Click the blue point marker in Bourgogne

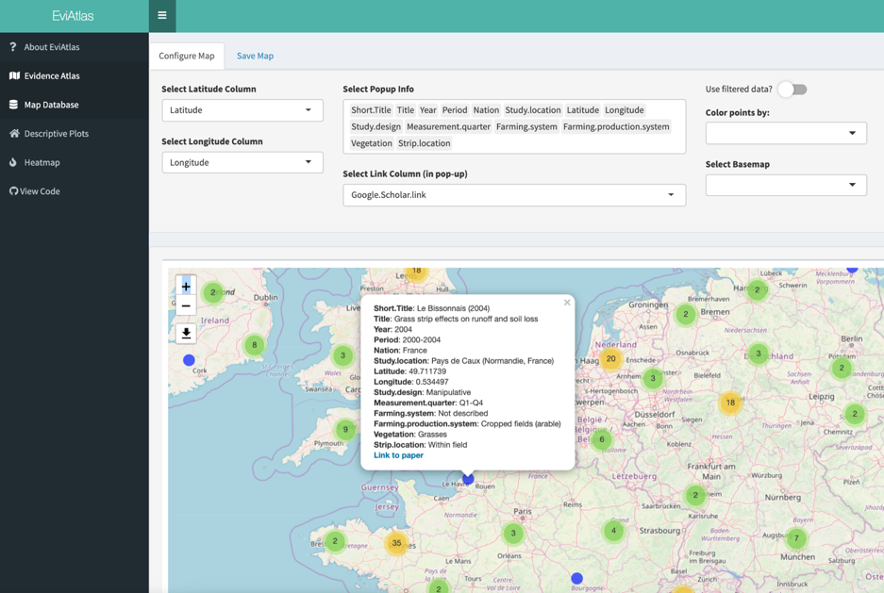[x=576, y=578]
